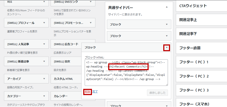Open the フッター直前 widget area
The width and height of the screenshot is (227, 107).
click(202, 48)
